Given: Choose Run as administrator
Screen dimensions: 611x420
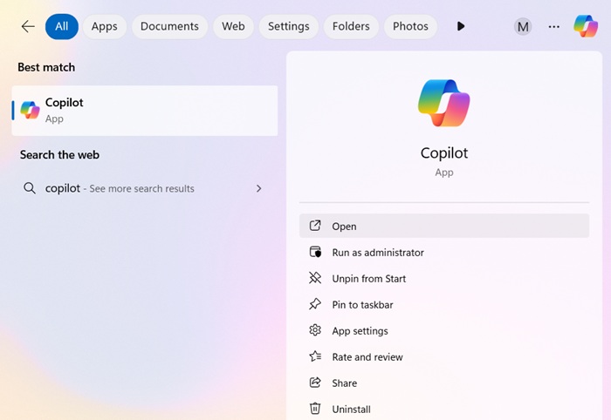Looking at the screenshot, I should click(444, 253).
